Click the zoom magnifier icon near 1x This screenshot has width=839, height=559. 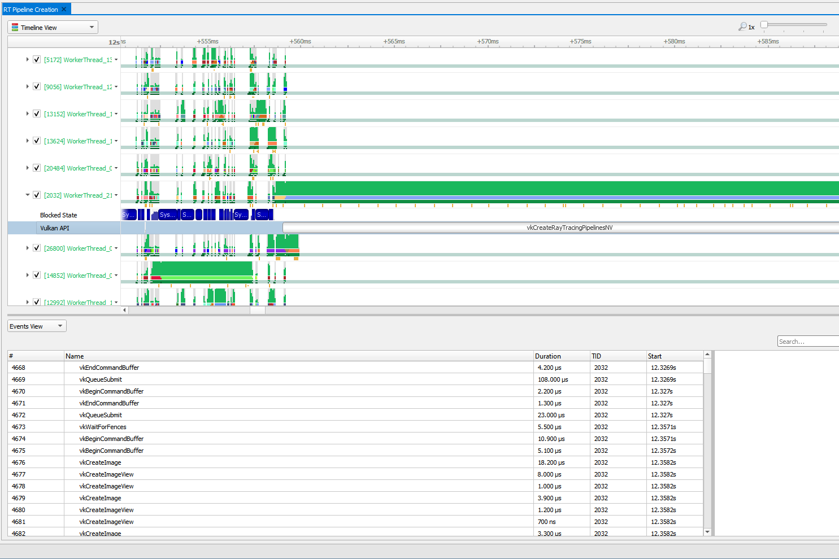pyautogui.click(x=742, y=27)
